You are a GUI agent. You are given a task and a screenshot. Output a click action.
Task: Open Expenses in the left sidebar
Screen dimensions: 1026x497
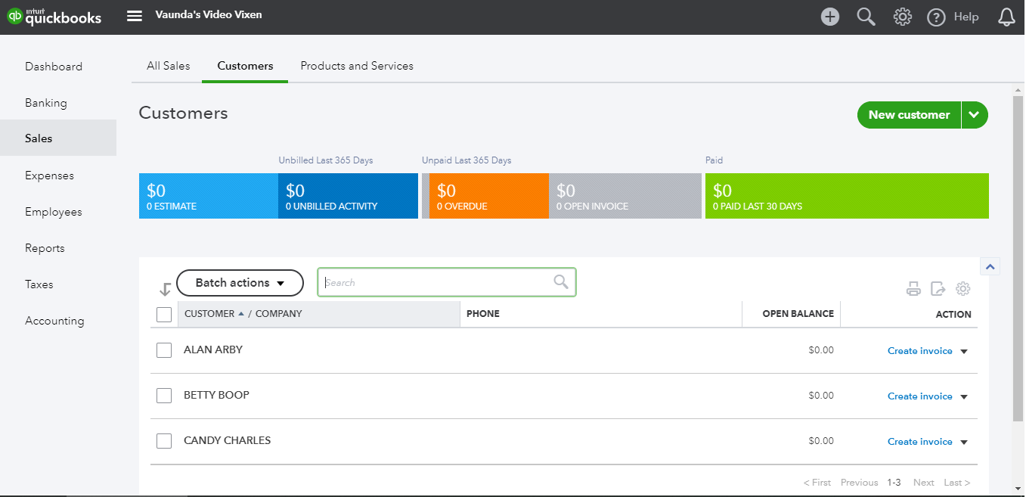49,176
